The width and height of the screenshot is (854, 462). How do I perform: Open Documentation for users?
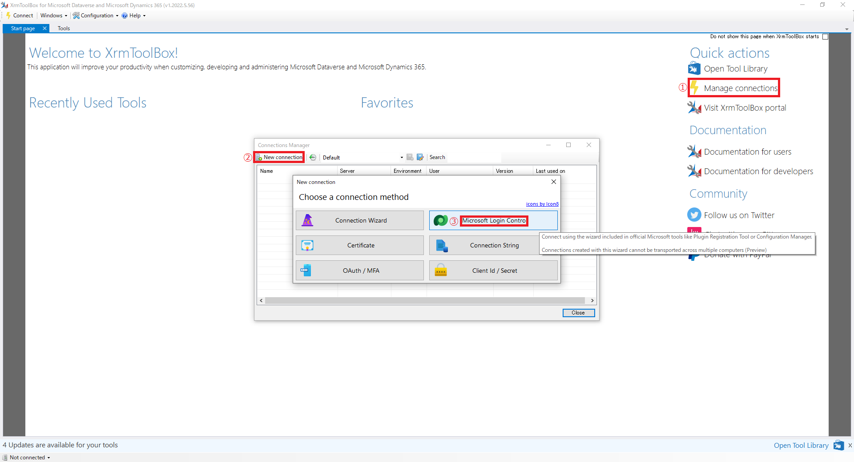click(747, 152)
